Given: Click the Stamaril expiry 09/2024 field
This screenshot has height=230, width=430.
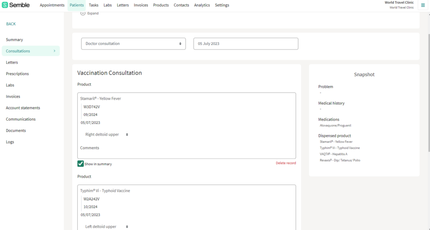Looking at the screenshot, I should pyautogui.click(x=91, y=115).
